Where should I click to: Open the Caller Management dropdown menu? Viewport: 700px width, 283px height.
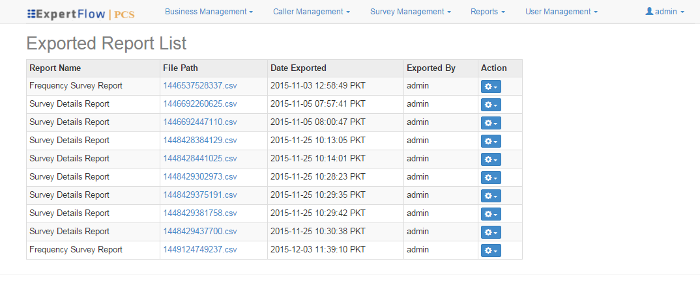pyautogui.click(x=311, y=12)
